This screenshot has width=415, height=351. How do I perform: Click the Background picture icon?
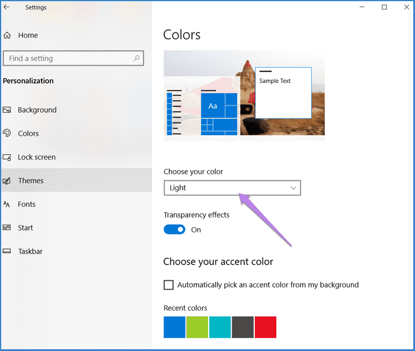tap(7, 110)
